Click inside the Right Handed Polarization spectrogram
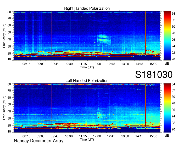Screen dimensions: 178x144 (x=87, y=36)
